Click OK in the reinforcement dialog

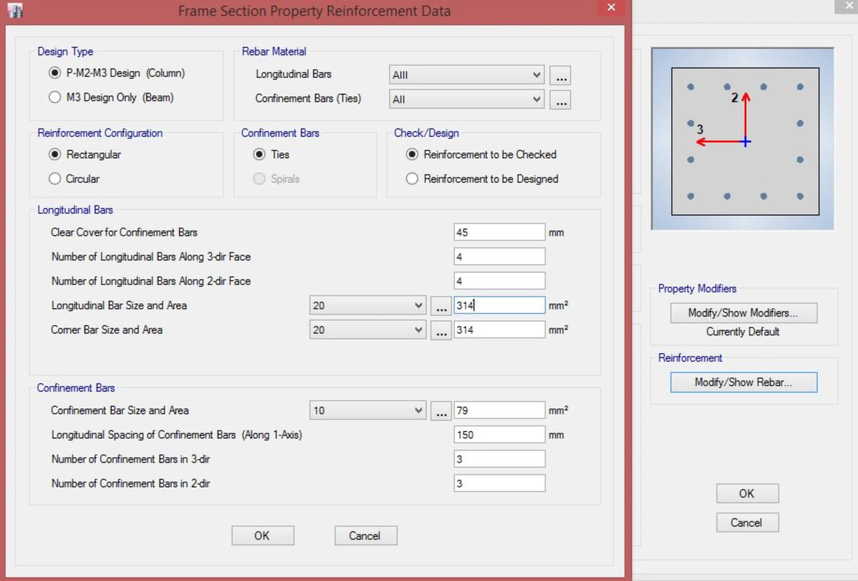click(x=262, y=536)
